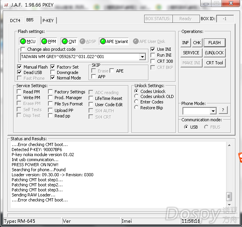Click the 'Detected P-KEY: 90007BF6' log line

37,150
